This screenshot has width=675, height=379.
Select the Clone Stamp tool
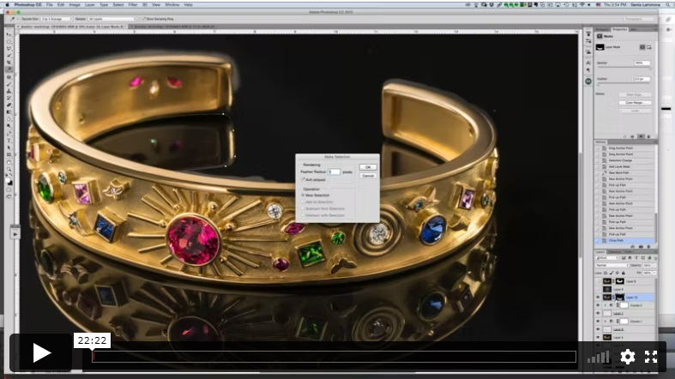point(9,91)
